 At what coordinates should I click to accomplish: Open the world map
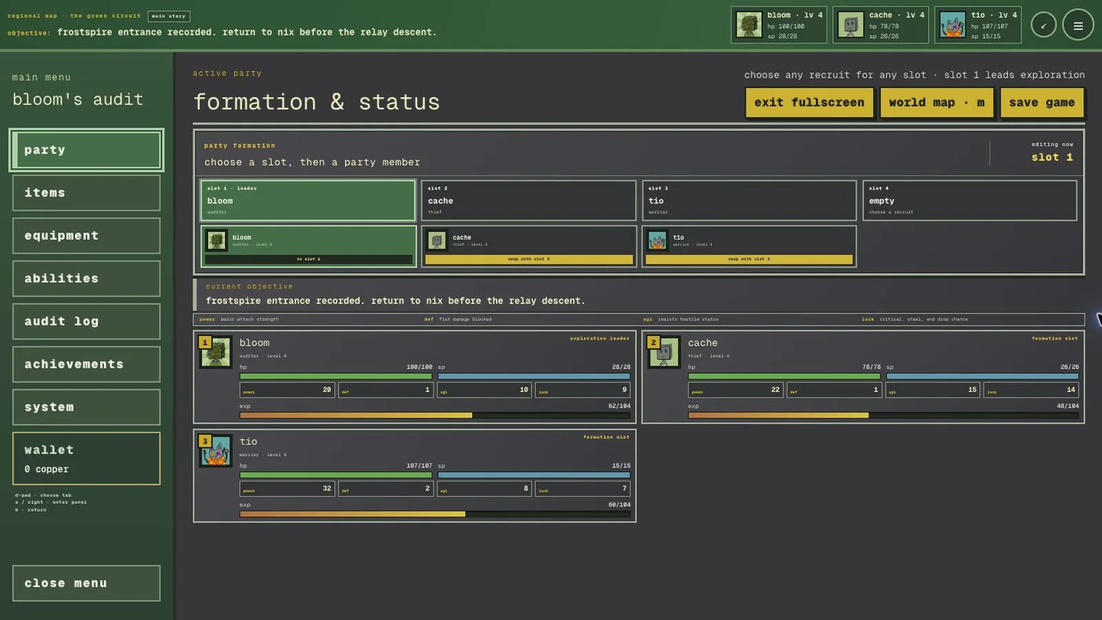(x=937, y=102)
